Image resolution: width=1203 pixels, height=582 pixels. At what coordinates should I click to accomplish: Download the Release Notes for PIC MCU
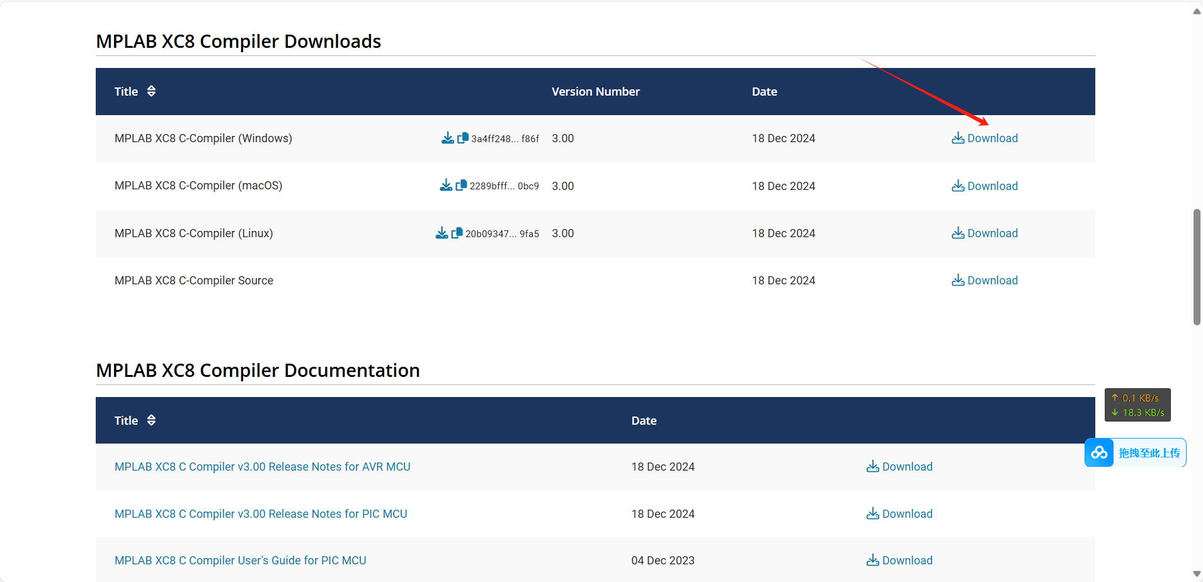[x=899, y=514]
